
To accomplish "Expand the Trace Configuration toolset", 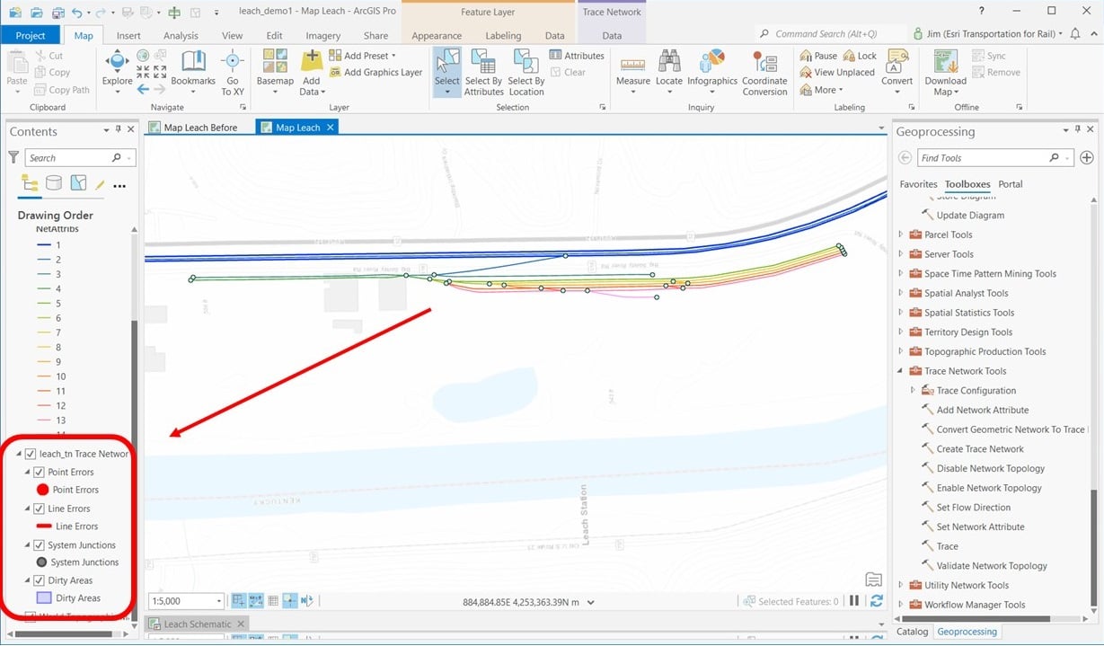I will coord(914,390).
